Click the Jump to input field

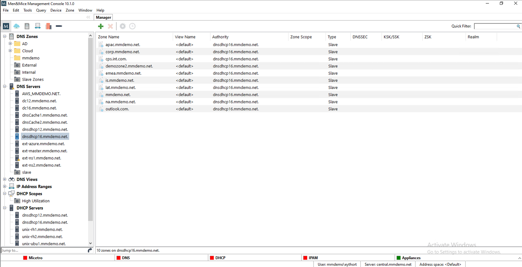tap(44, 250)
